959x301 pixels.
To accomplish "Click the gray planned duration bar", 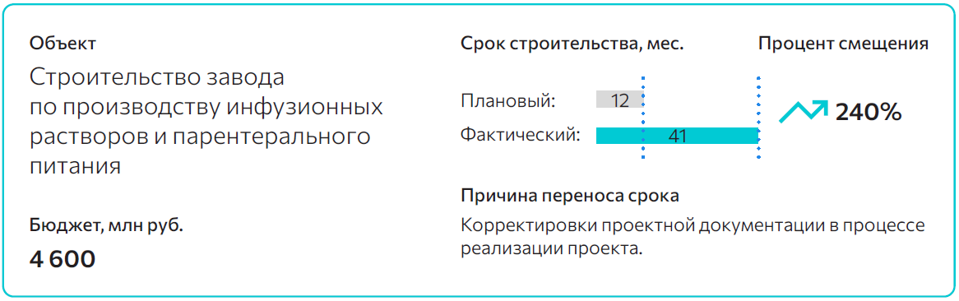I will pos(619,100).
